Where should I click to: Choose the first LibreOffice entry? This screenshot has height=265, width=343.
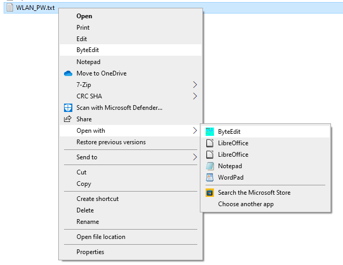(265, 143)
